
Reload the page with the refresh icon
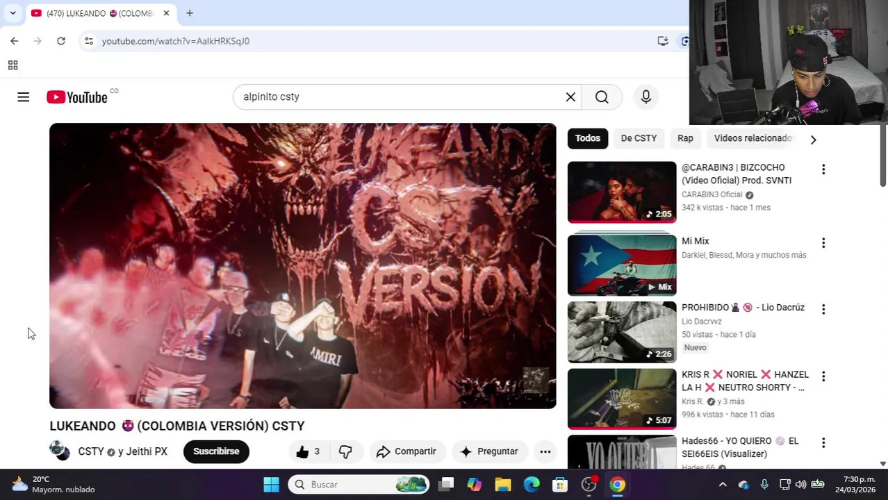[x=61, y=41]
